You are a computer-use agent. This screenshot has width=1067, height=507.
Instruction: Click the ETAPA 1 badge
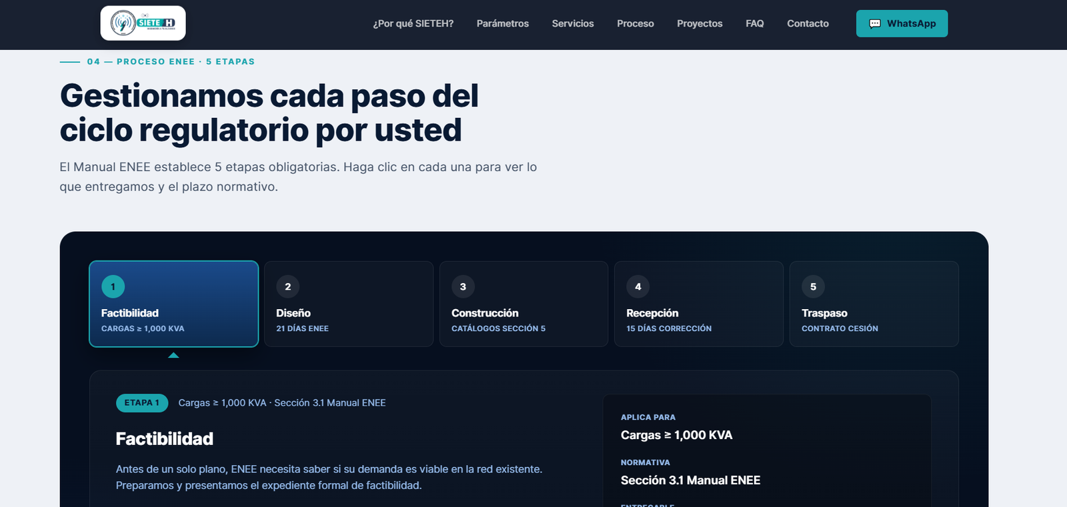point(142,402)
